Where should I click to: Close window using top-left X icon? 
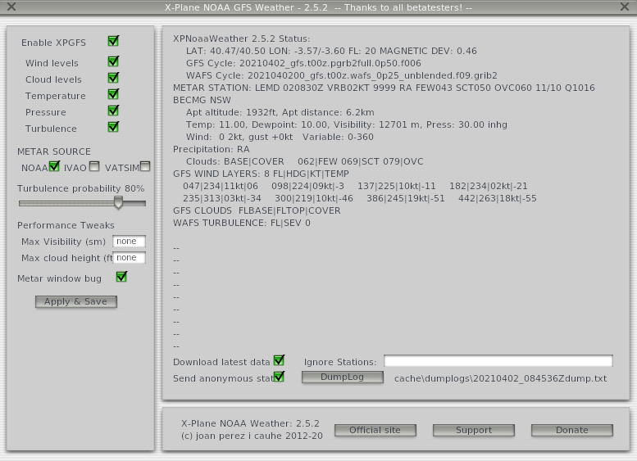pos(11,7)
